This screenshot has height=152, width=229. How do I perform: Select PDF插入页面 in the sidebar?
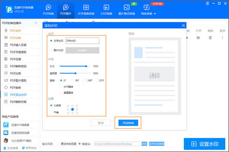point(20,45)
